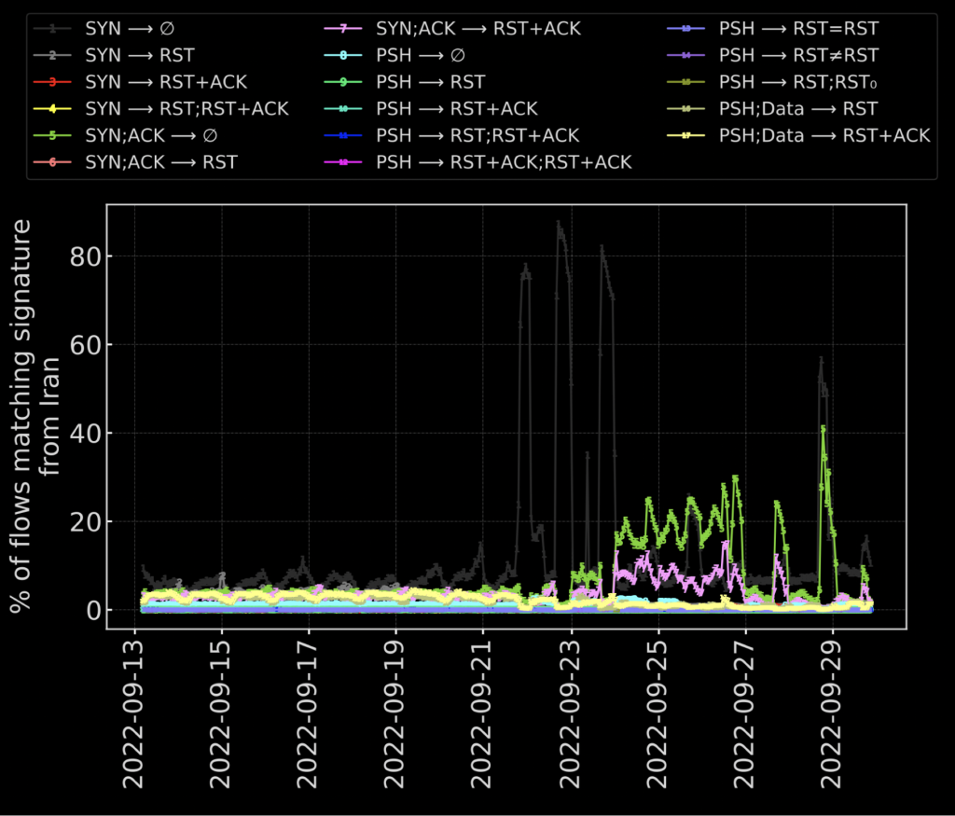
Task: Click the SYN → ∅ legend line marker
Action: pyautogui.click(x=52, y=29)
